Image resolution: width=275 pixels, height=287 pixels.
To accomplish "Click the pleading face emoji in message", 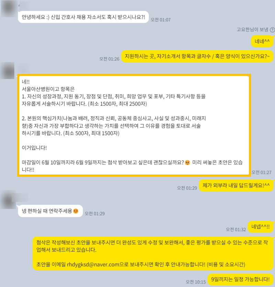I will [187, 162].
